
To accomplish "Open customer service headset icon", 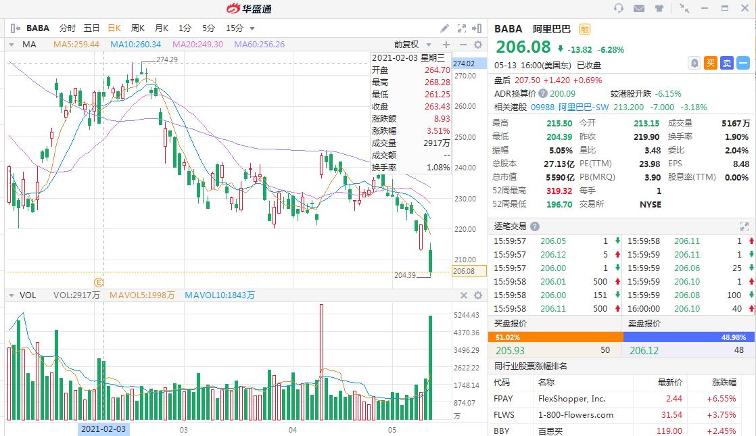I will pyautogui.click(x=618, y=8).
